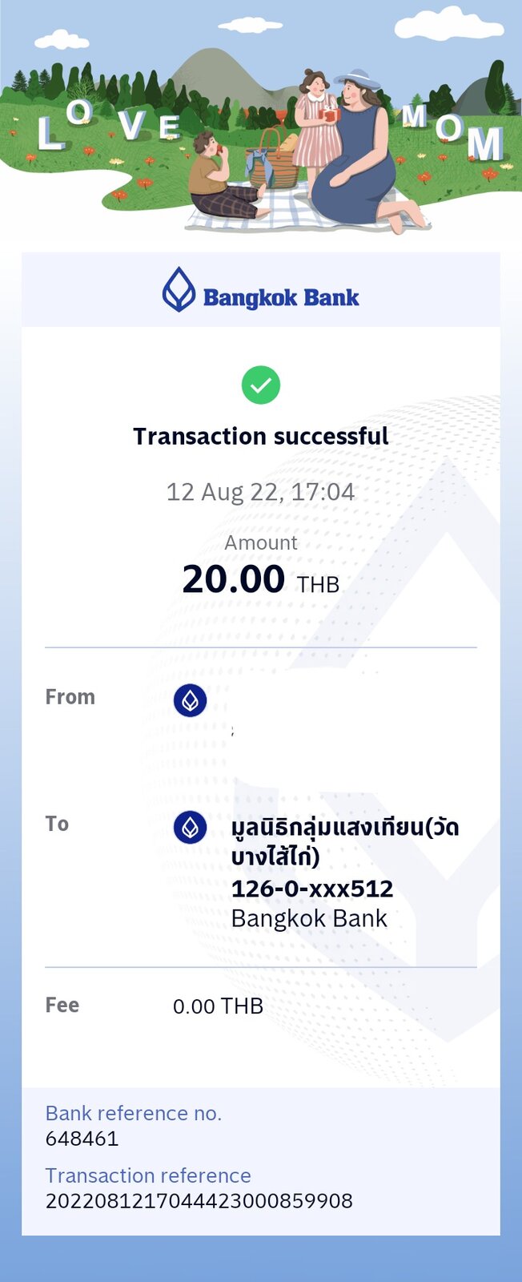Click the account number 126-0-xxx512
This screenshot has height=1282, width=522.
312,889
